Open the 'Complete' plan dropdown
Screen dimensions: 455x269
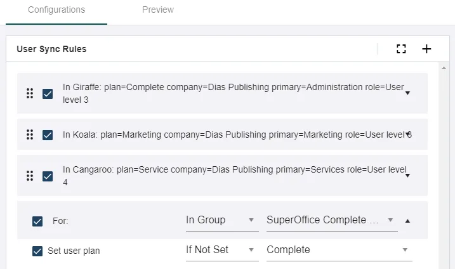tap(338, 250)
